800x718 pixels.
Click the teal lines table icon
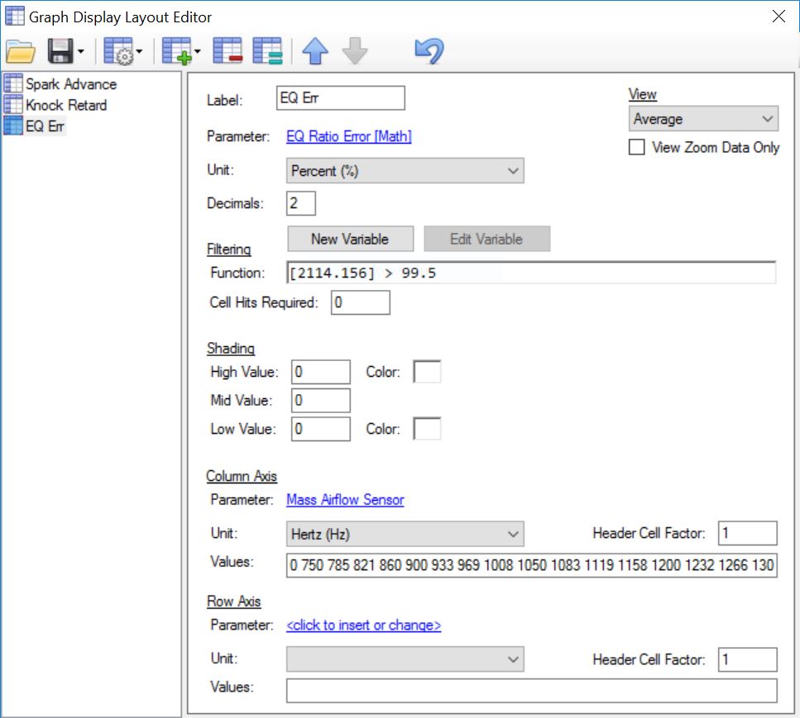click(268, 51)
